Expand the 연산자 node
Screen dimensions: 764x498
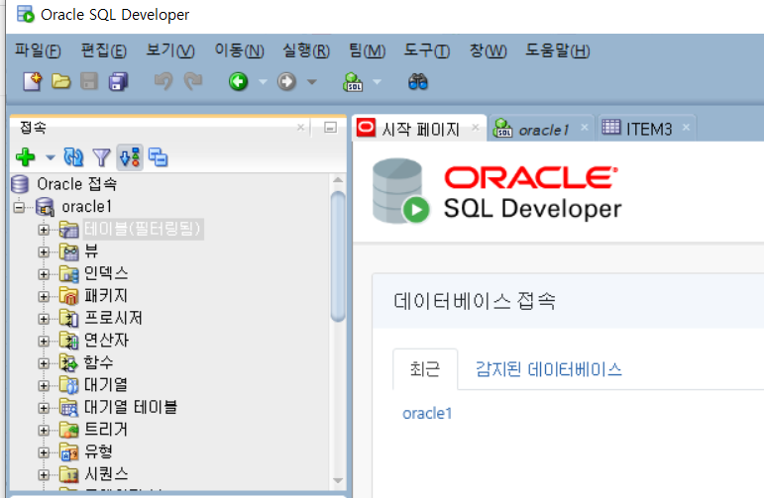click(x=44, y=341)
